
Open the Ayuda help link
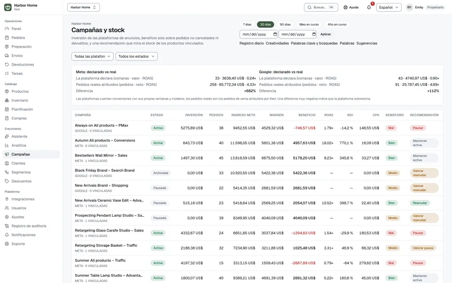(351, 7)
